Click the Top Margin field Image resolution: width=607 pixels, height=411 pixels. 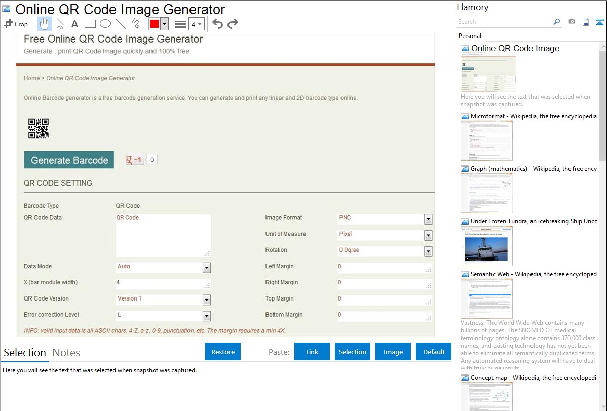(385, 300)
